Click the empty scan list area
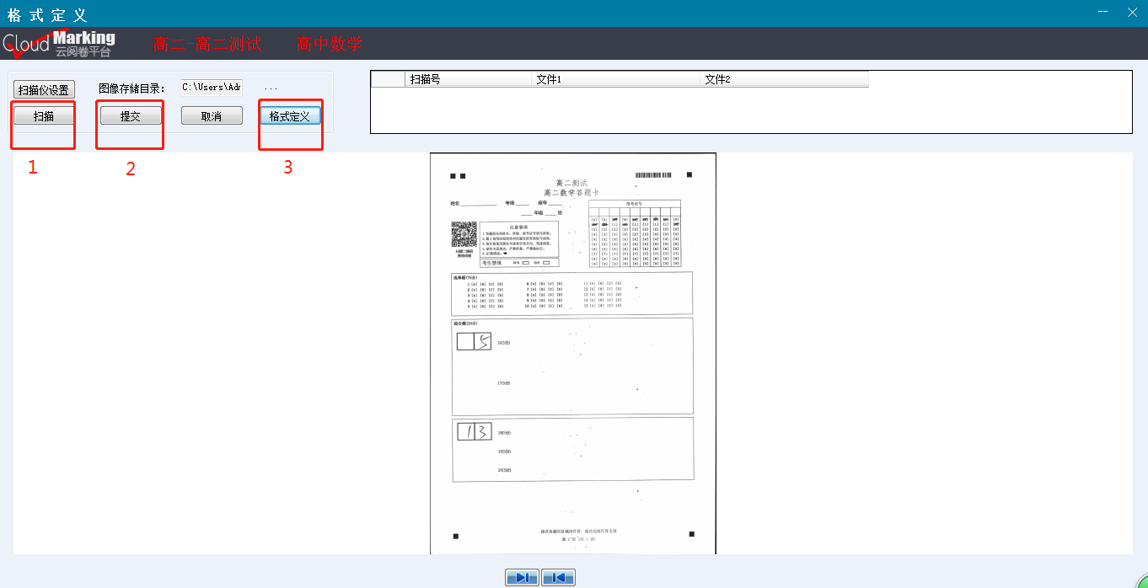This screenshot has width=1148, height=588. (x=750, y=110)
